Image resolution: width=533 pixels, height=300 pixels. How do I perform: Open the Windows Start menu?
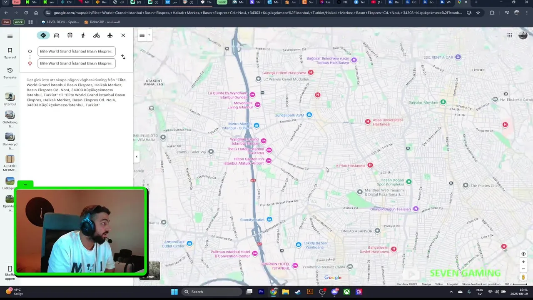click(174, 292)
